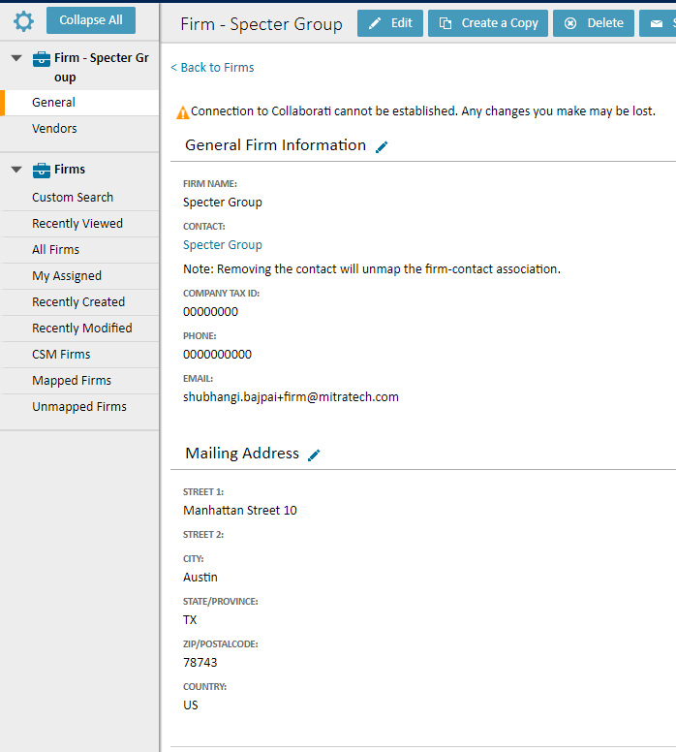Open Recently Modified firms
The height and width of the screenshot is (752, 676).
pos(79,329)
